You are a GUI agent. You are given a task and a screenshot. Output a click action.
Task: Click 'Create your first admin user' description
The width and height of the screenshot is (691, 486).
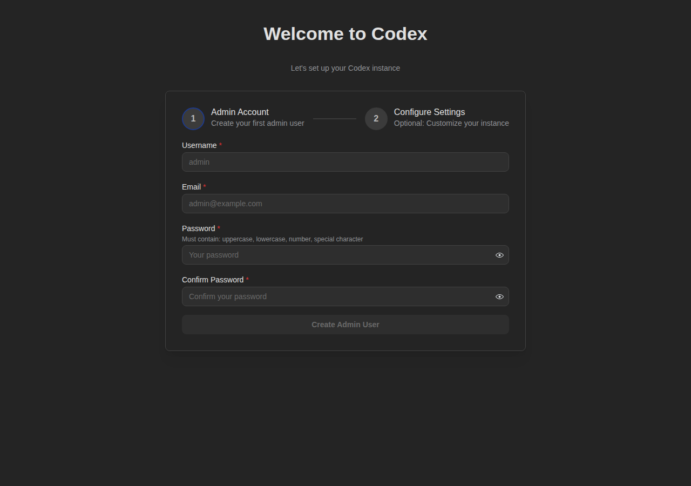point(258,123)
